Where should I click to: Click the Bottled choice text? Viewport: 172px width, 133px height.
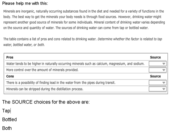click(x=10, y=119)
